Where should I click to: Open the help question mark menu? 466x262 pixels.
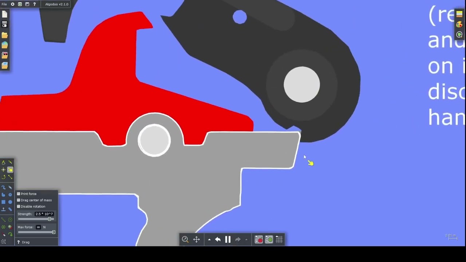pos(35,4)
